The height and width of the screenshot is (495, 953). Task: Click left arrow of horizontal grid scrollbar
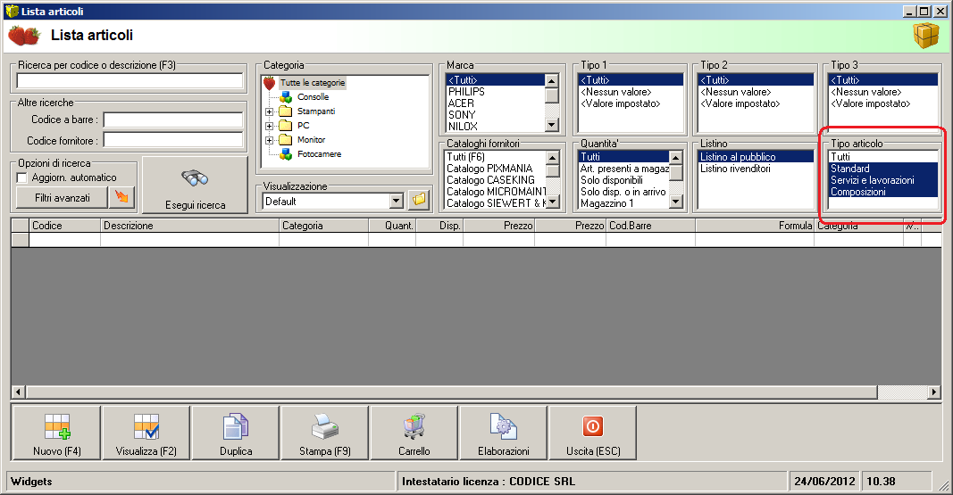point(18,392)
